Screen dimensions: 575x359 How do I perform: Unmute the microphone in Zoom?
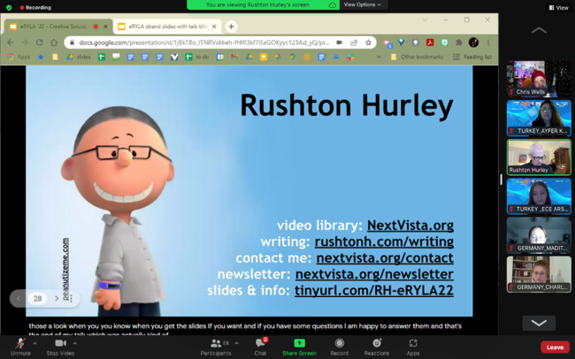click(x=20, y=347)
